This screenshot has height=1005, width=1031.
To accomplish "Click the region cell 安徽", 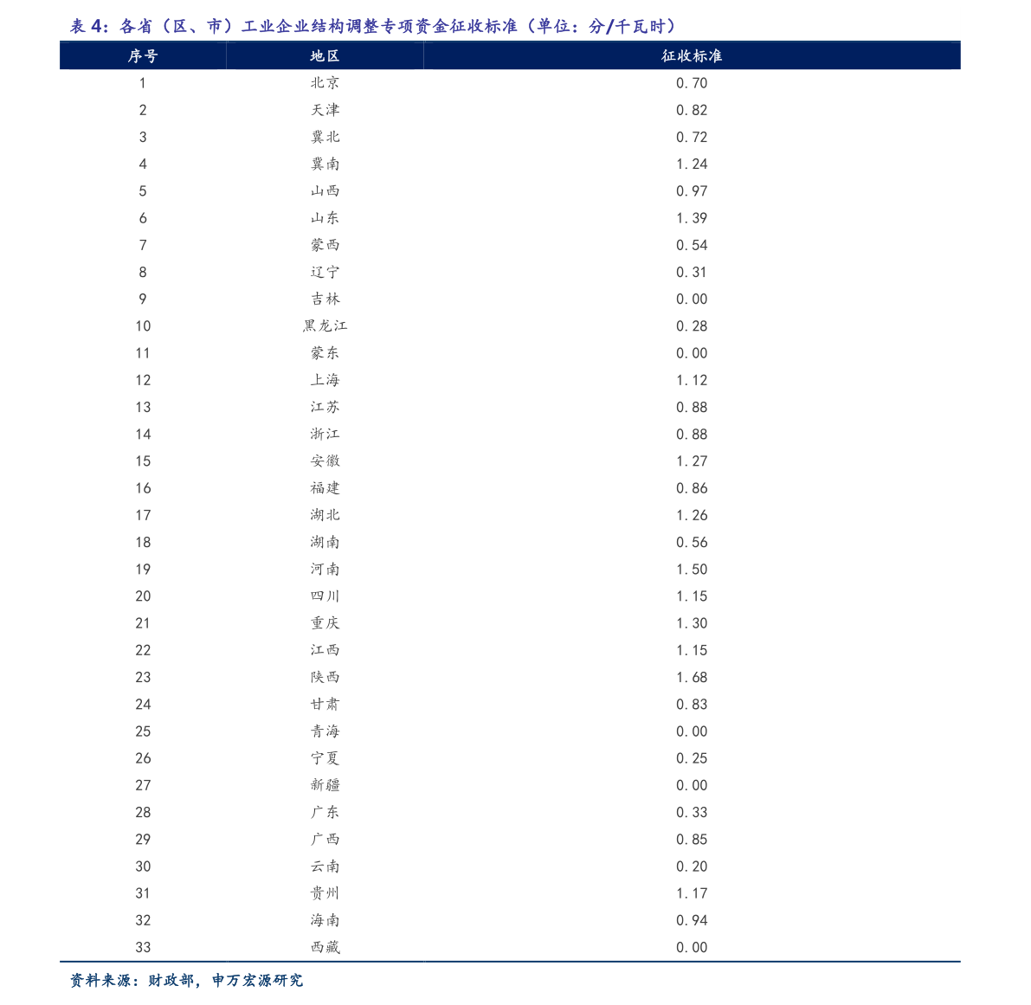I will pyautogui.click(x=325, y=461).
